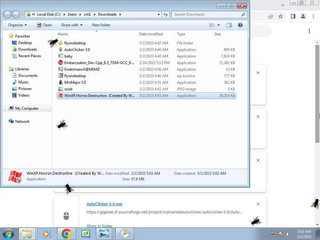Viewport: 320px width, 240px height.
Task: Switch to Chrome in the taskbar
Action: pyautogui.click(x=66, y=234)
